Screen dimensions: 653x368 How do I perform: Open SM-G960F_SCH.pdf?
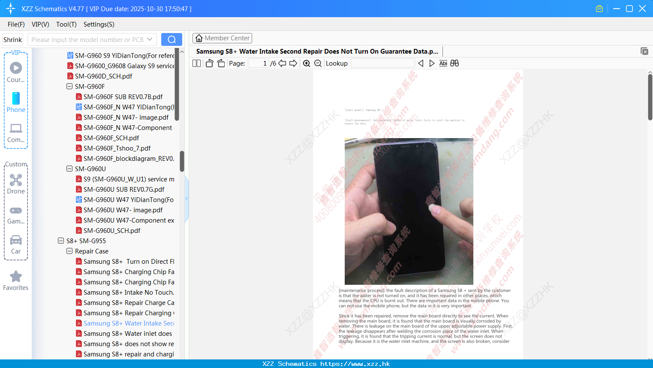(108, 138)
